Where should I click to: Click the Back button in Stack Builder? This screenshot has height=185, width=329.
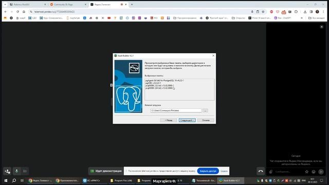pyautogui.click(x=168, y=120)
